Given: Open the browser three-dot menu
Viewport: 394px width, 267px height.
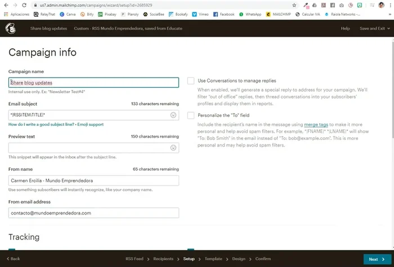Looking at the screenshot, I should (390, 5).
